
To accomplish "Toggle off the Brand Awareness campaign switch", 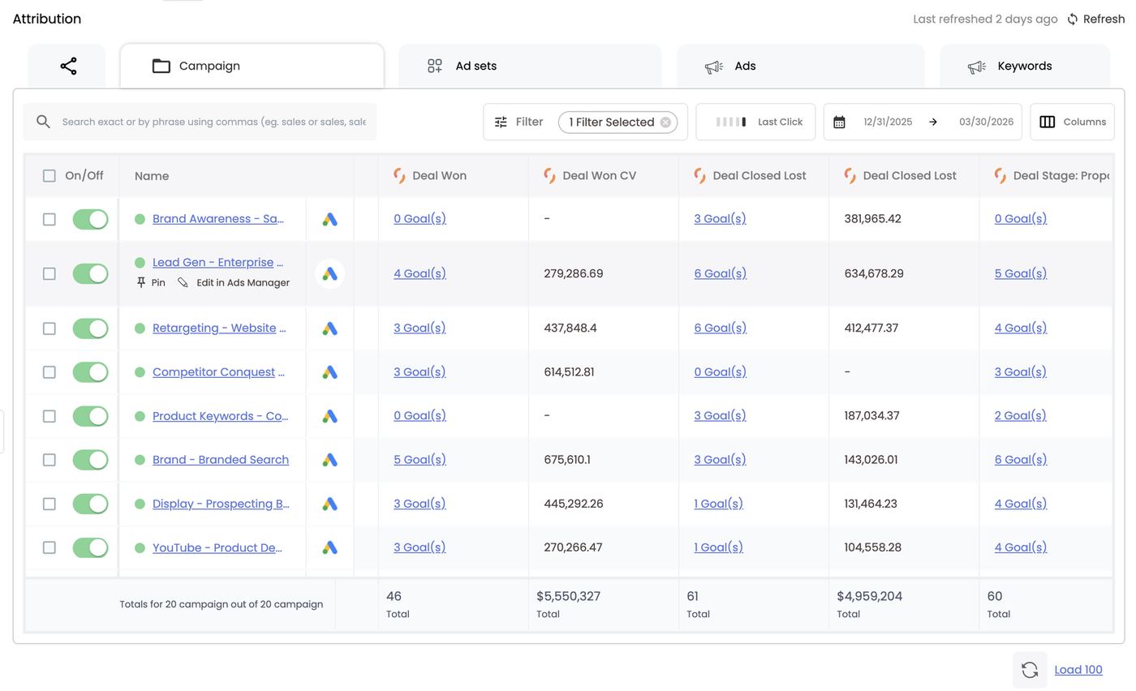I will (x=90, y=219).
